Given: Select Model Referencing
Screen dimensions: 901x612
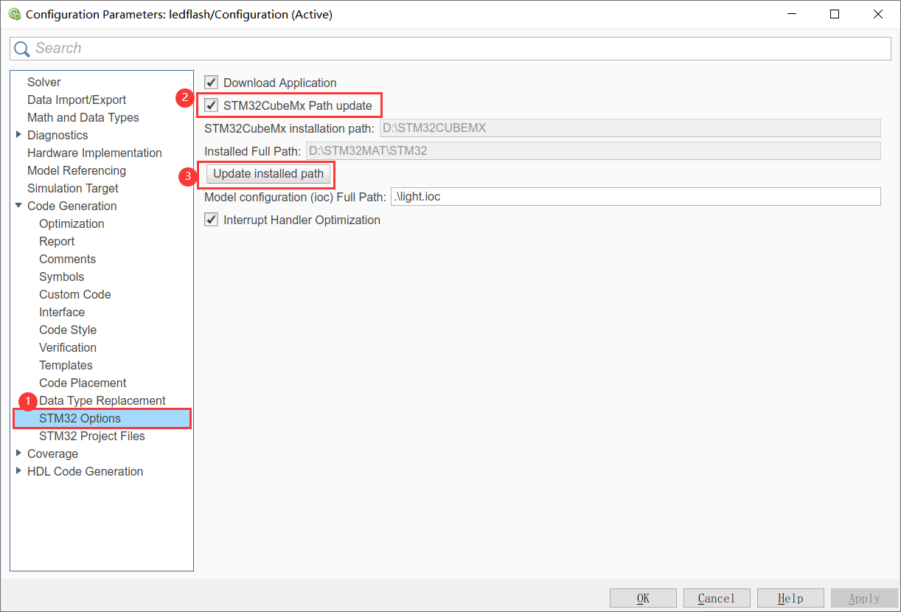Looking at the screenshot, I should pyautogui.click(x=77, y=170).
